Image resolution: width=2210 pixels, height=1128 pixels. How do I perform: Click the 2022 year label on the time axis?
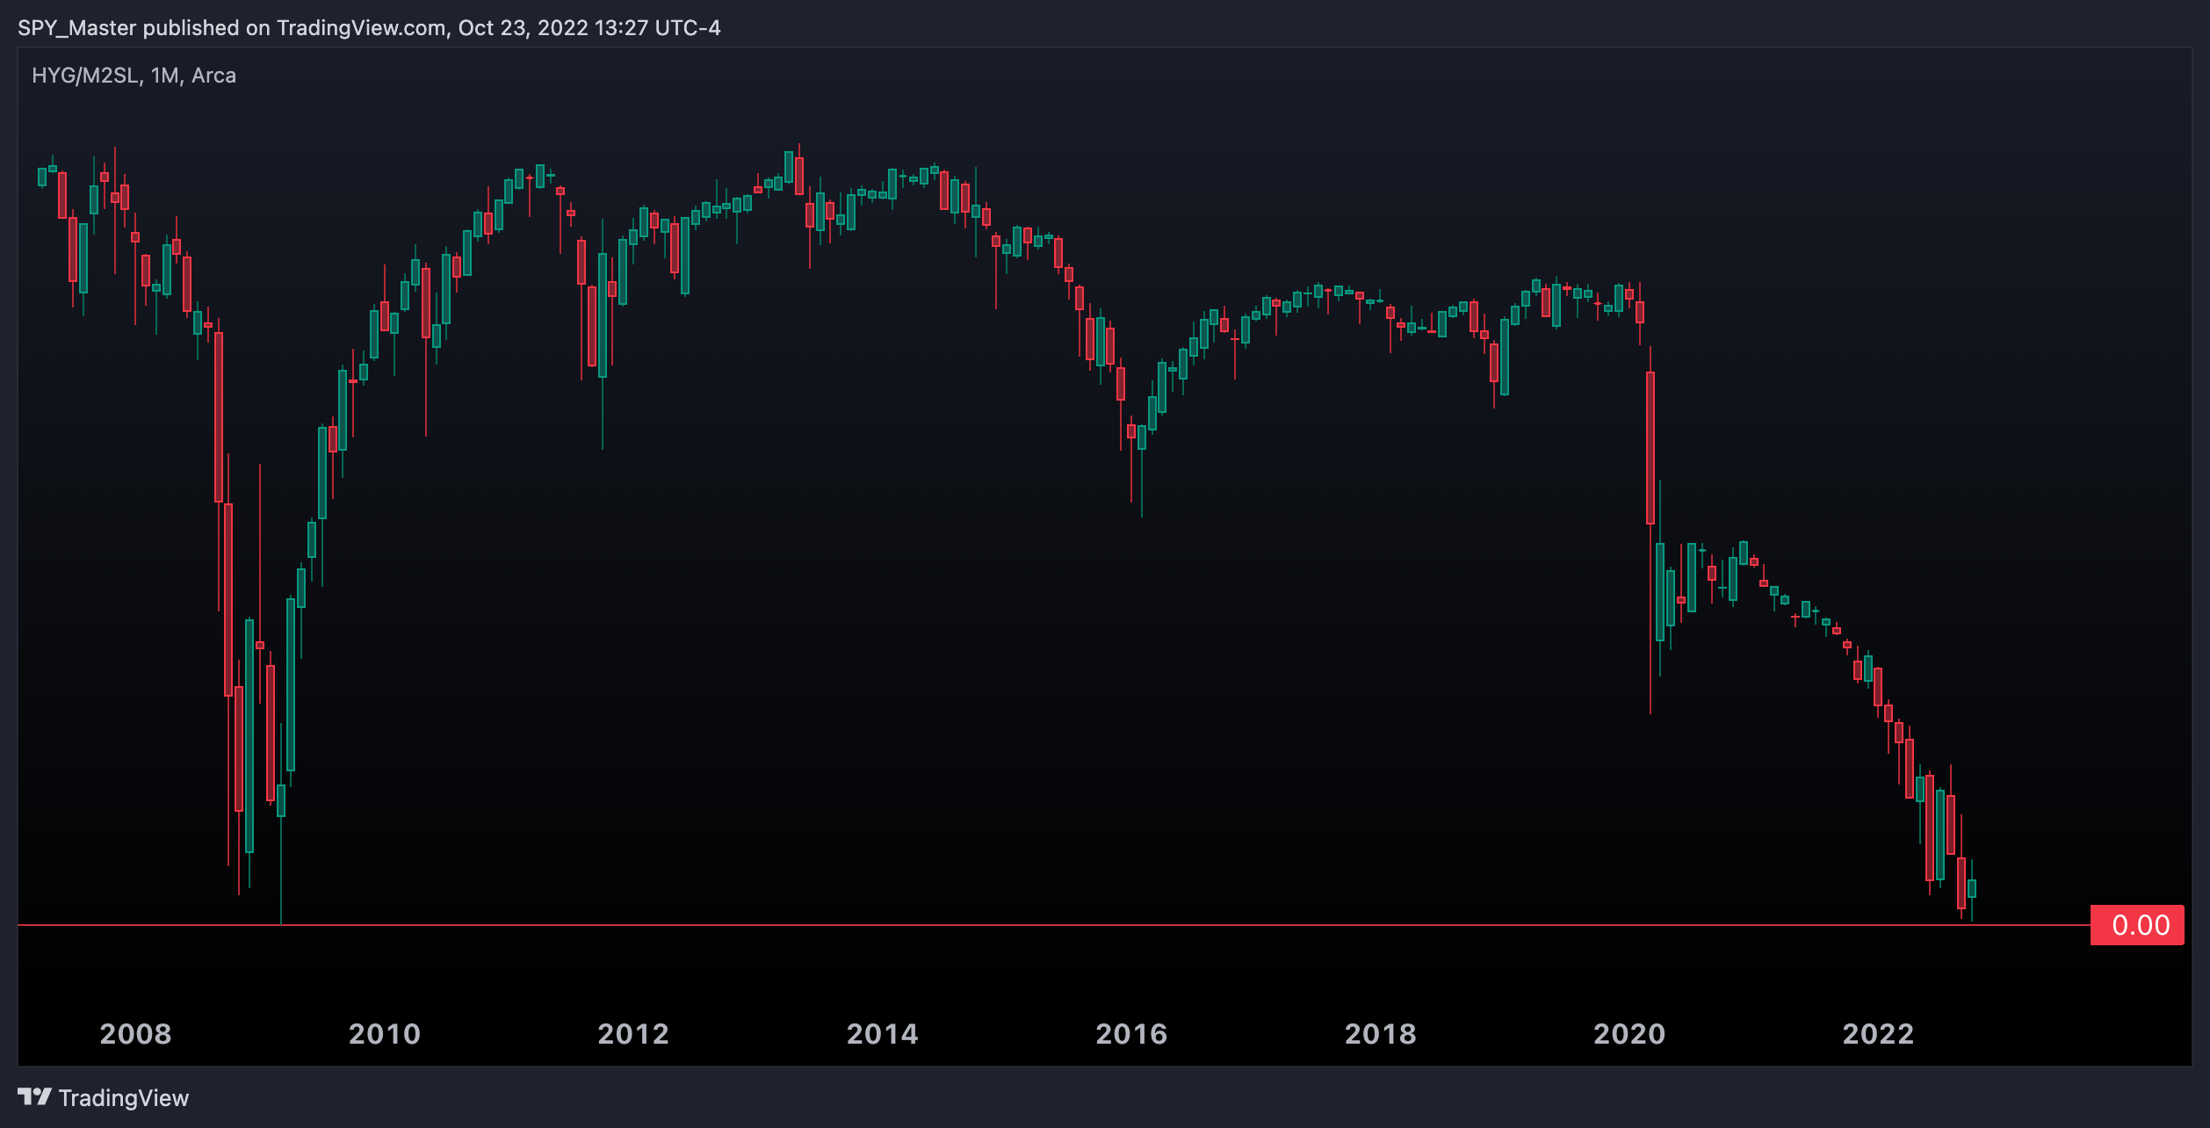click(1878, 1034)
